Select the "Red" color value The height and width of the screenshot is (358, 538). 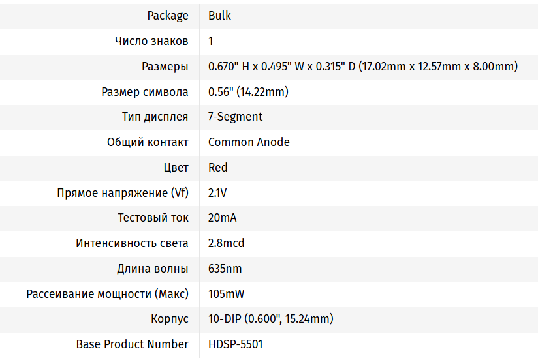[x=218, y=168]
